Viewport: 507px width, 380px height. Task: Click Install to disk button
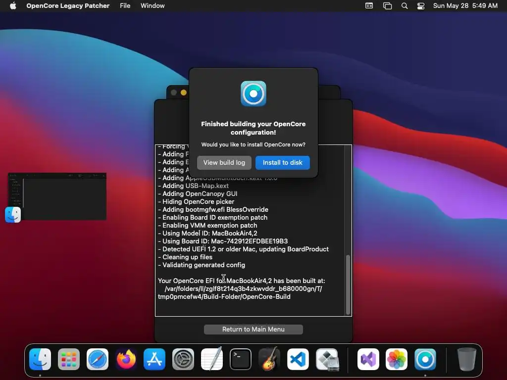(x=283, y=162)
